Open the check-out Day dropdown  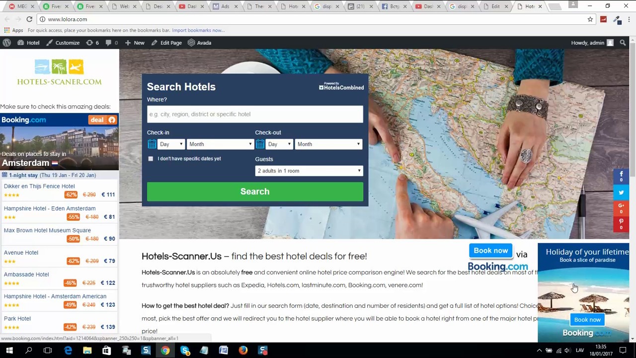(x=279, y=144)
